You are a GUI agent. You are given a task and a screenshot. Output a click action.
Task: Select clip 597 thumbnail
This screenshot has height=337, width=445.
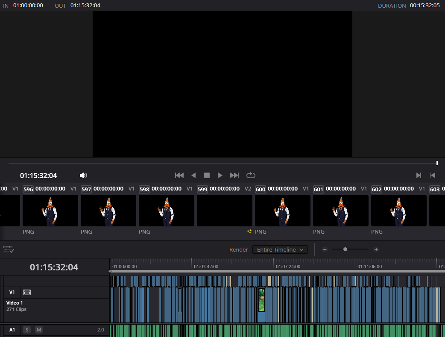point(108,211)
